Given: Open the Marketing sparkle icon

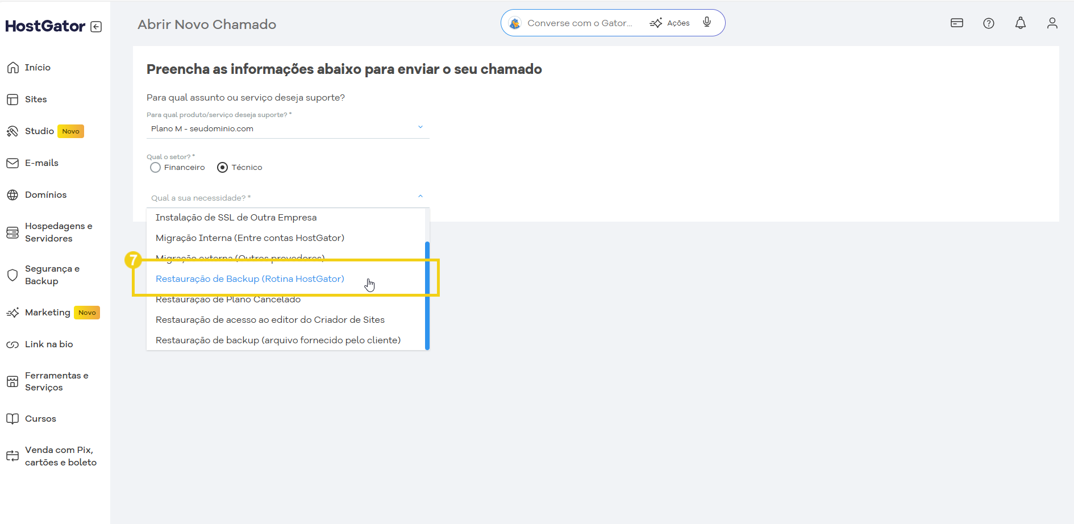Looking at the screenshot, I should 13,313.
